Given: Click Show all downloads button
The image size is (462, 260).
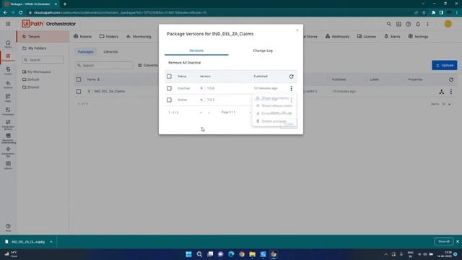Looking at the screenshot, I should tap(443, 241).
